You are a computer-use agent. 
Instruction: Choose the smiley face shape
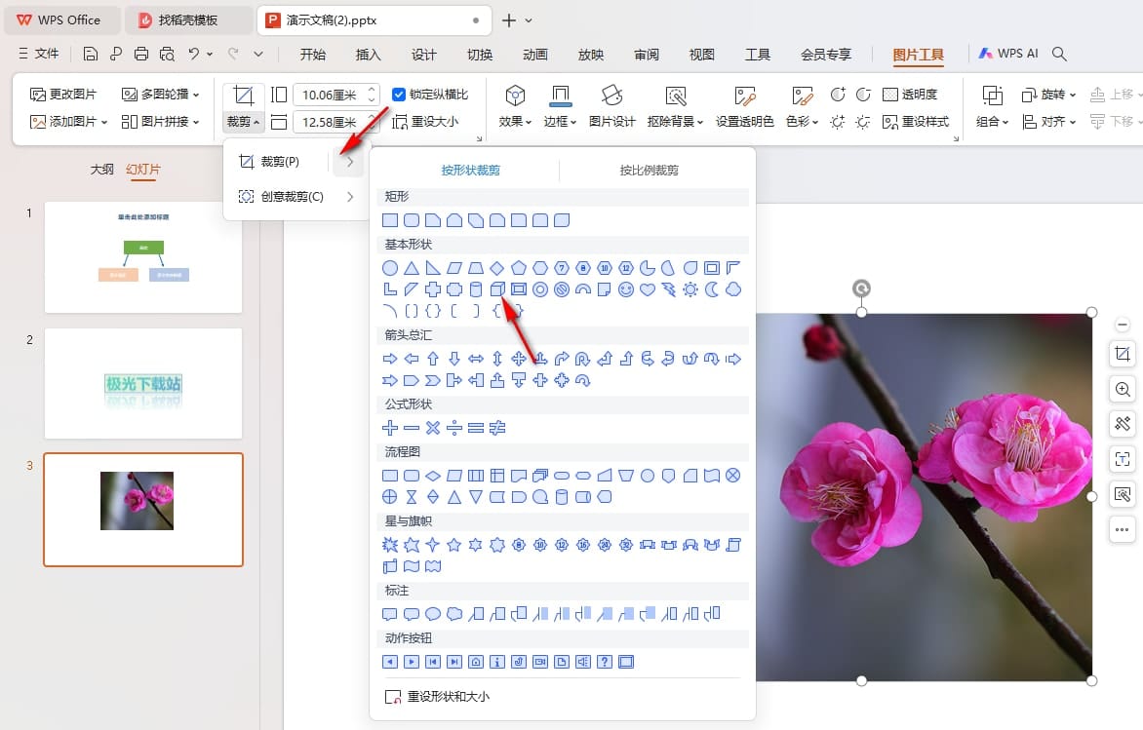(625, 290)
